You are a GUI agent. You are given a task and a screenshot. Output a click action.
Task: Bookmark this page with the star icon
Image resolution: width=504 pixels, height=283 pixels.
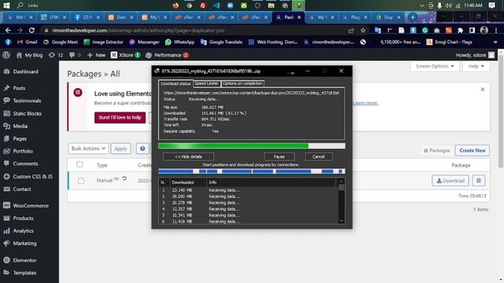click(x=363, y=31)
